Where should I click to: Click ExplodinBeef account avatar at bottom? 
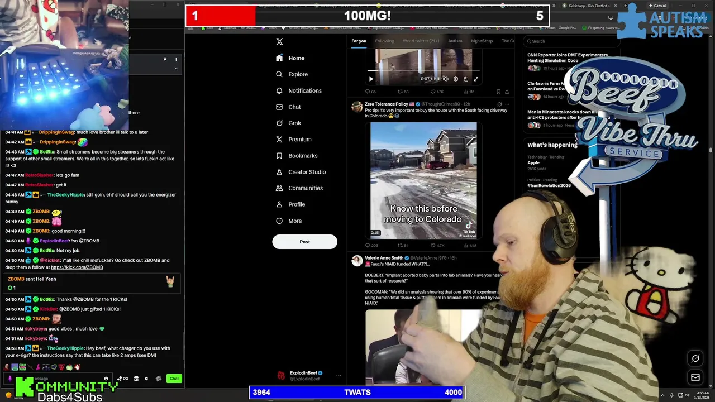281,376
